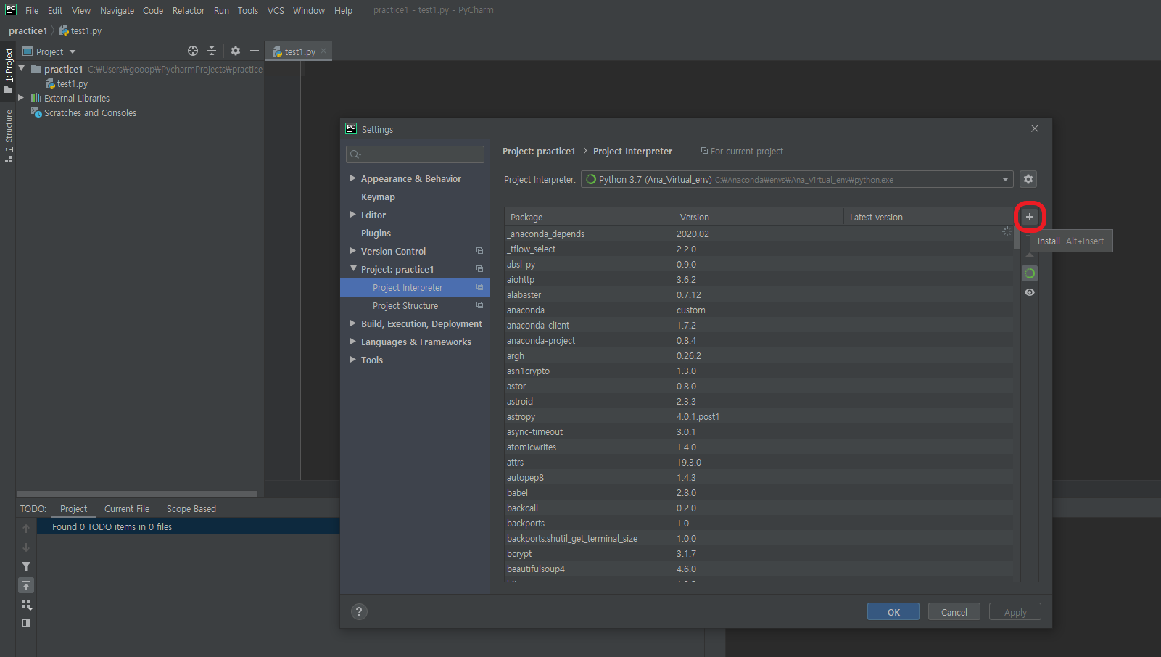Image resolution: width=1161 pixels, height=657 pixels.
Task: Click the Version column header
Action: [x=759, y=217]
